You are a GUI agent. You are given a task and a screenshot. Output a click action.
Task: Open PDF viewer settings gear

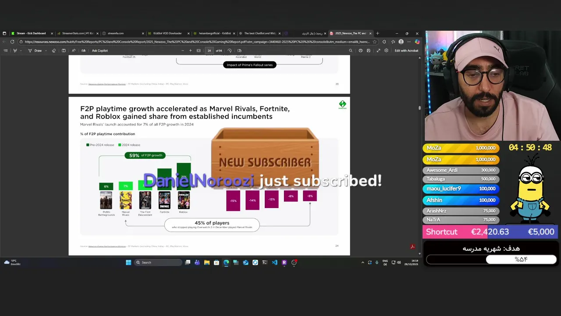386,50
